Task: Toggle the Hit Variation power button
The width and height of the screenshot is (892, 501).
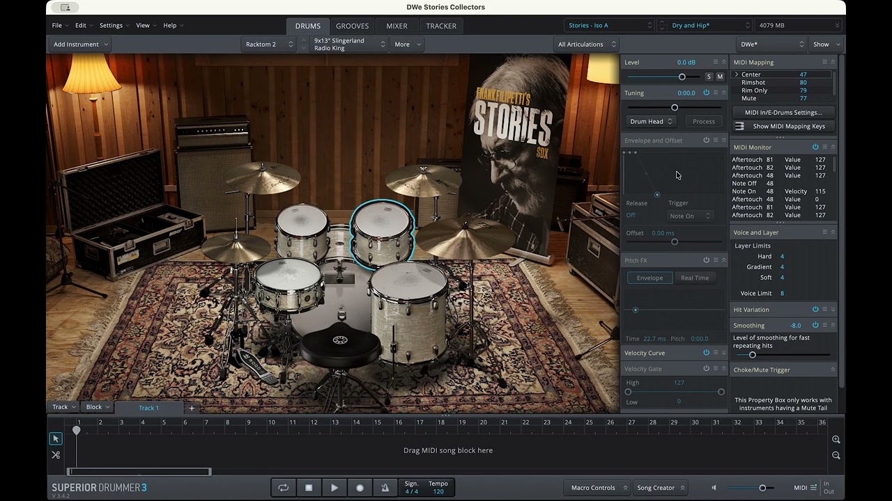Action: (x=815, y=309)
